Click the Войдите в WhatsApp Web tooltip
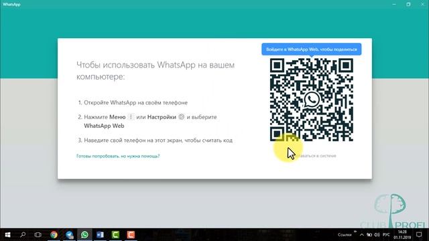This screenshot has height=241, width=429. click(311, 49)
